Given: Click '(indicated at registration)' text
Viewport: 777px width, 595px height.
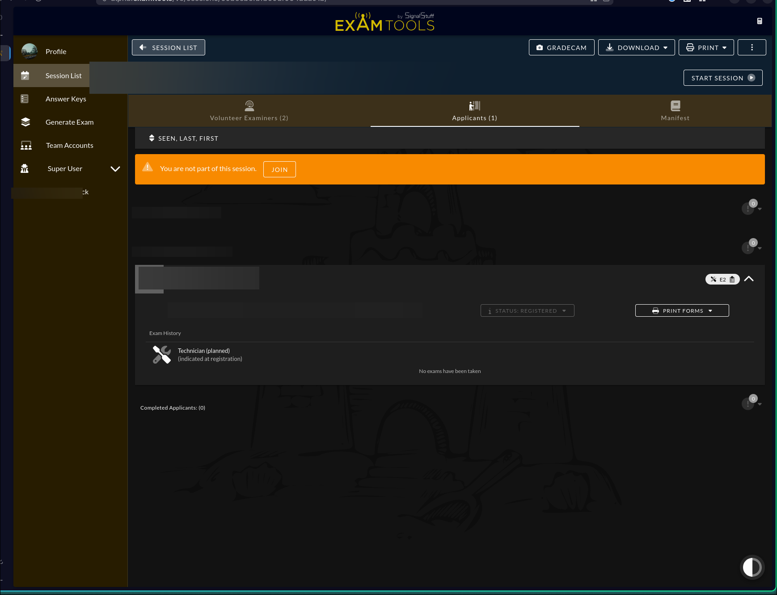Looking at the screenshot, I should (x=210, y=359).
